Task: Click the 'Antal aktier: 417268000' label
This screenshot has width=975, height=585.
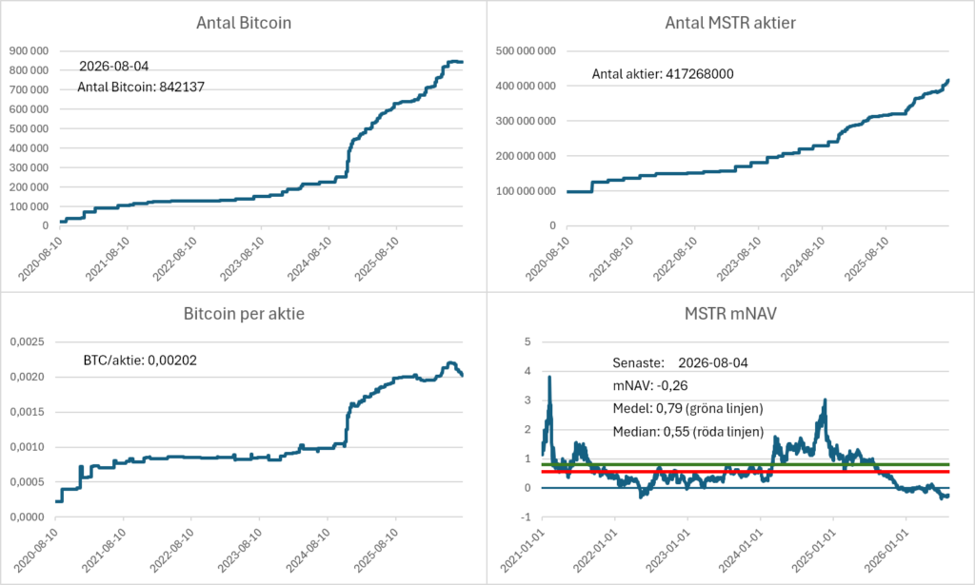Action: [663, 74]
